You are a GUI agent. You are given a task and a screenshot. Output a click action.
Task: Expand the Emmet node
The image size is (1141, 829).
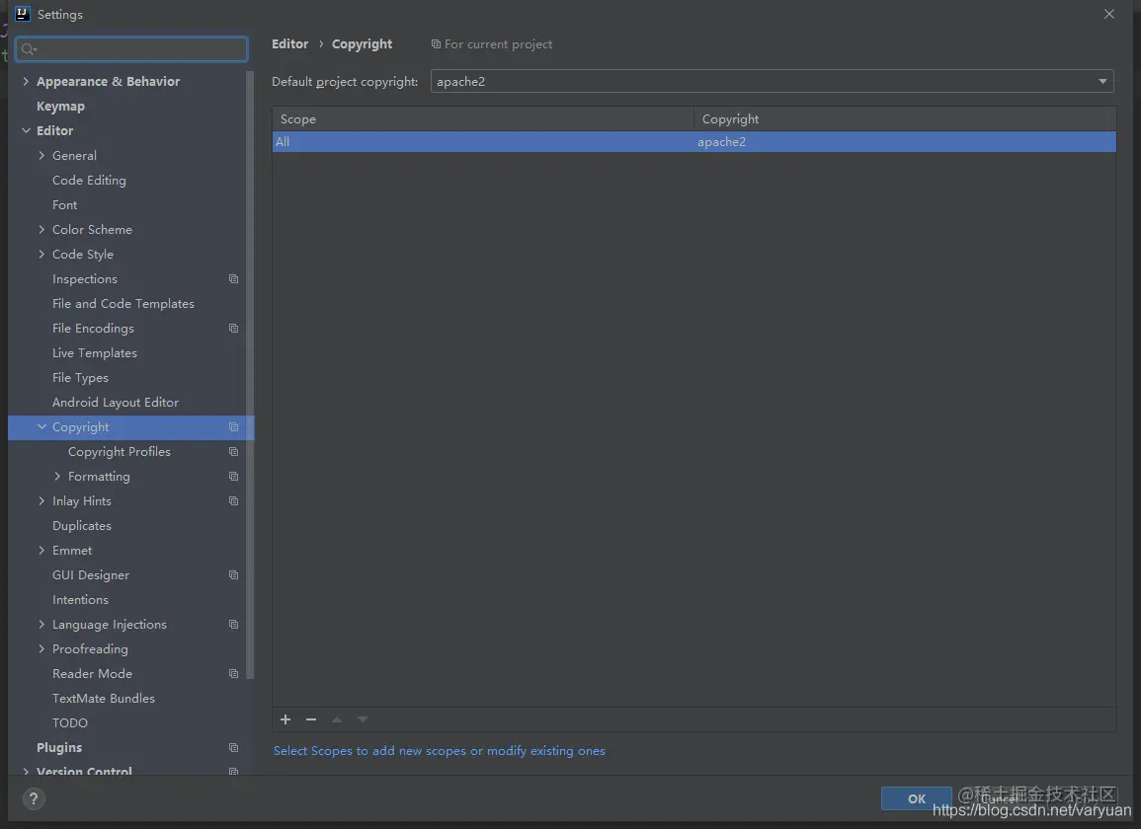[41, 551]
